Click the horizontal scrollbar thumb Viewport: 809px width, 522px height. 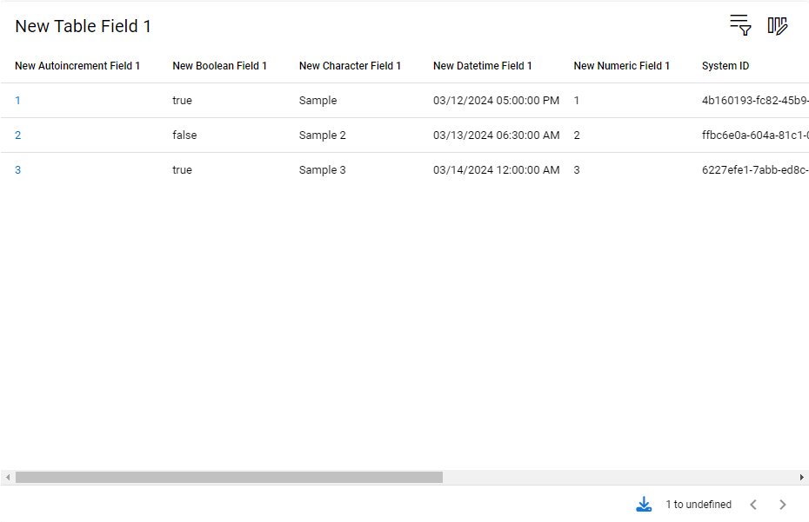[x=229, y=477]
